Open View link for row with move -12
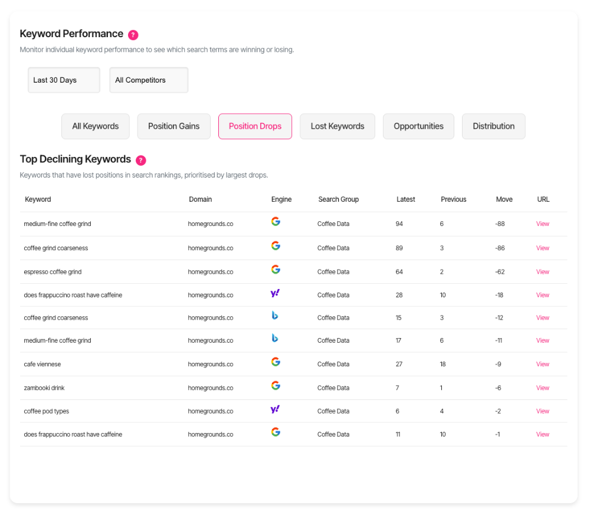 point(543,318)
